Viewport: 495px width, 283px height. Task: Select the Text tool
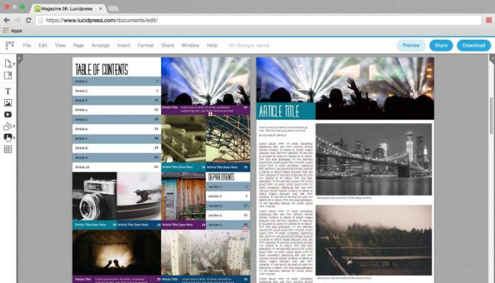8,91
